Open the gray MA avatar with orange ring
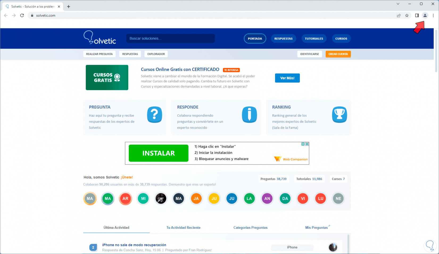 (90, 199)
